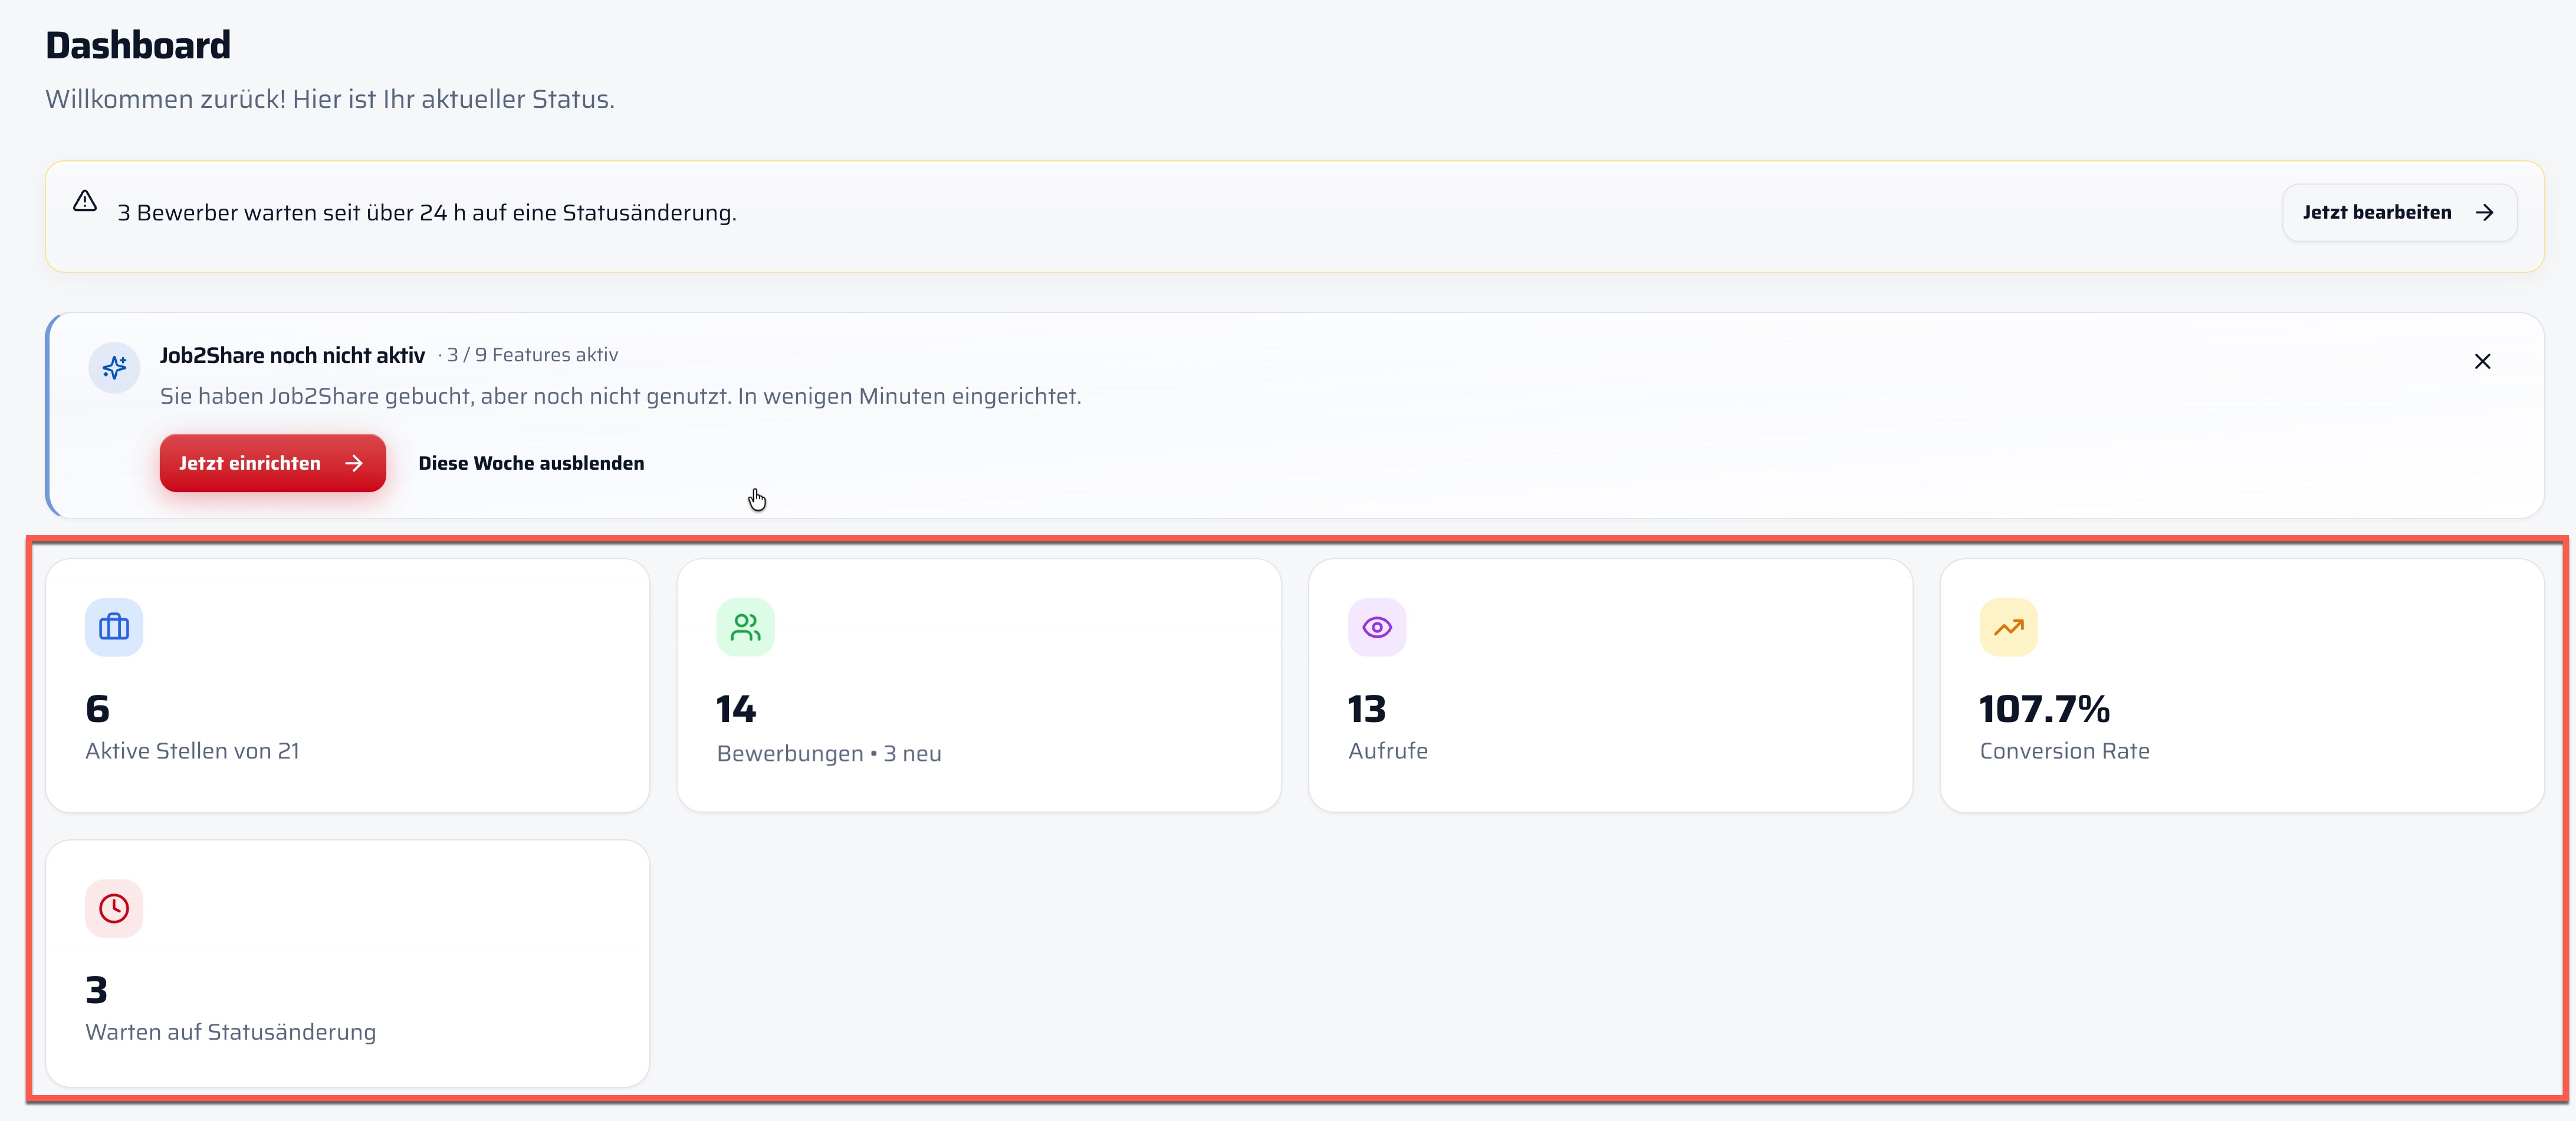2576x1121 pixels.
Task: Click the eye icon on Aufrufe card
Action: (x=1377, y=628)
